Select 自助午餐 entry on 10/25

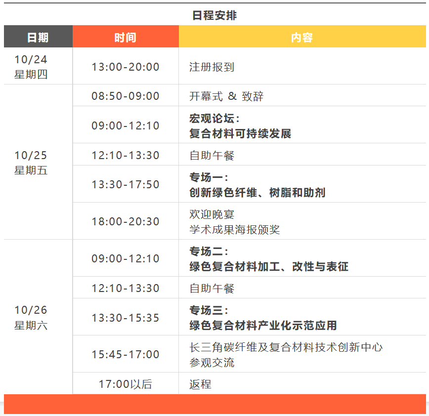212,155
